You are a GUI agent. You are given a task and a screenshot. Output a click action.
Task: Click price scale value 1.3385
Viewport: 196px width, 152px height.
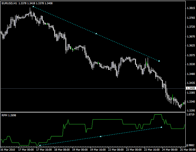point(191,93)
